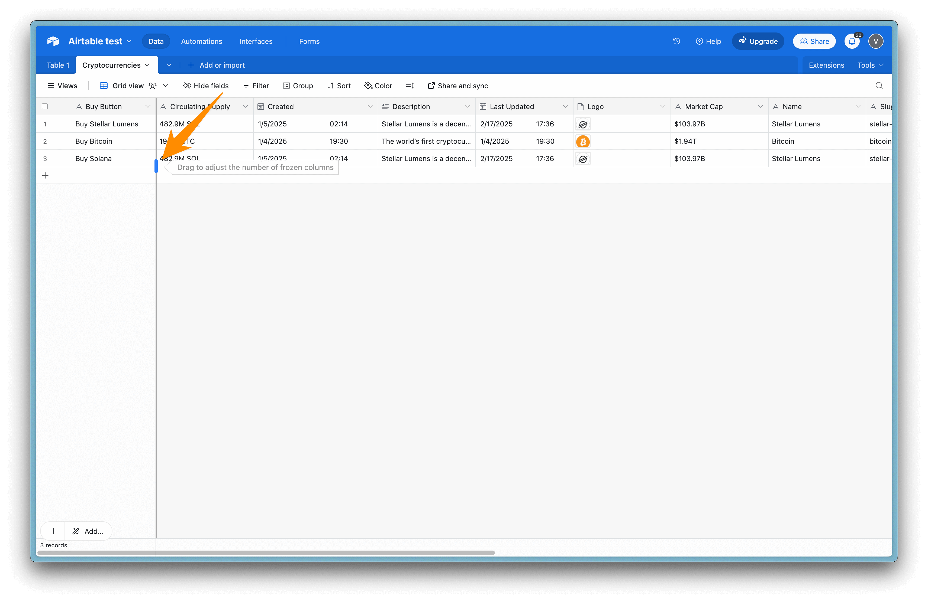Switch to Automations tab
This screenshot has height=602, width=928.
[202, 41]
